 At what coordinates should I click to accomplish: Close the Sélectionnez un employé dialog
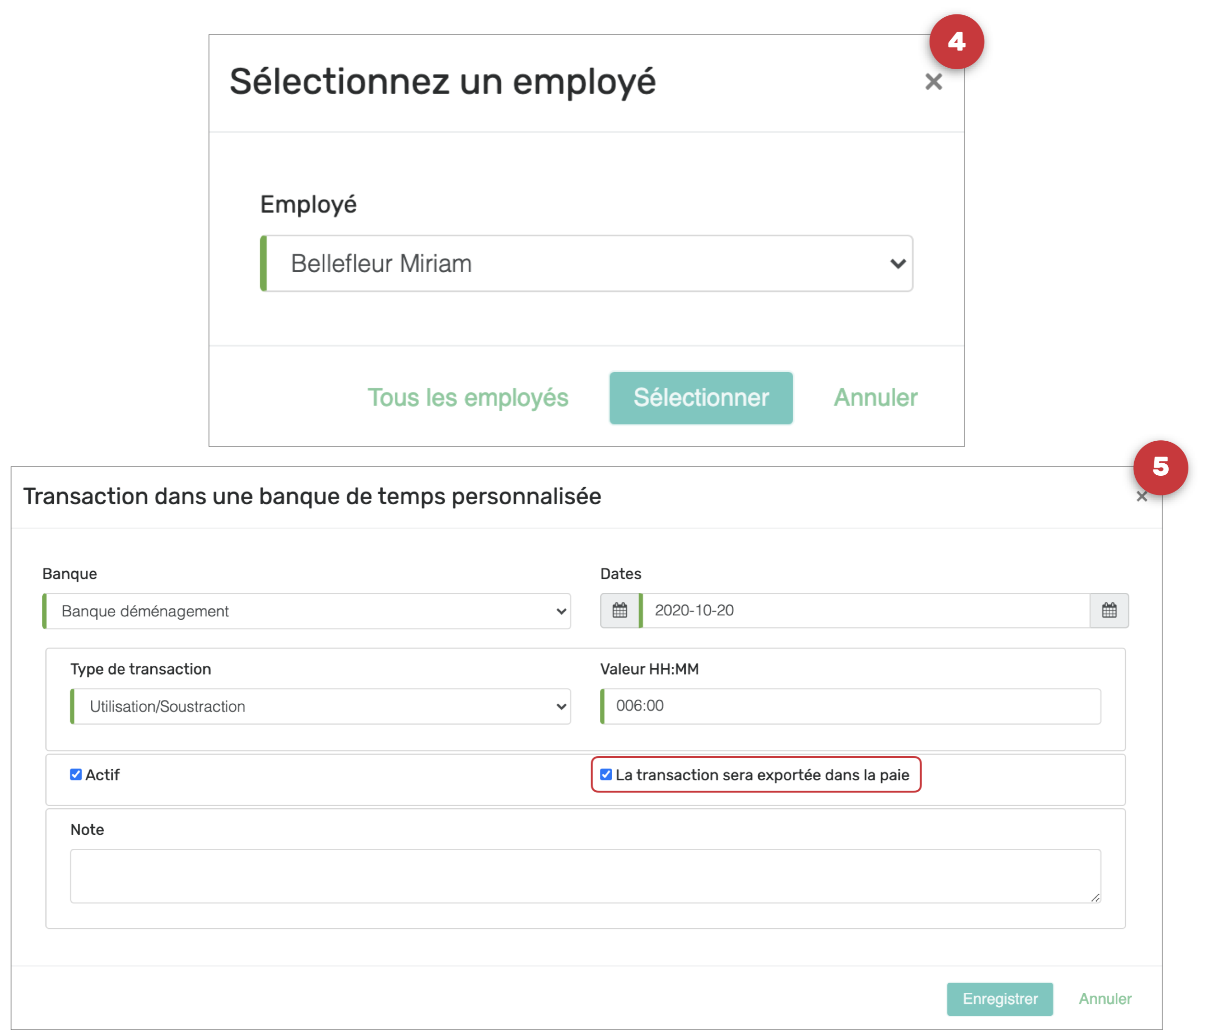[933, 82]
